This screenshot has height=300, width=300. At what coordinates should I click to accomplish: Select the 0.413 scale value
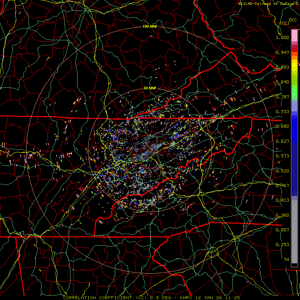tap(282, 200)
